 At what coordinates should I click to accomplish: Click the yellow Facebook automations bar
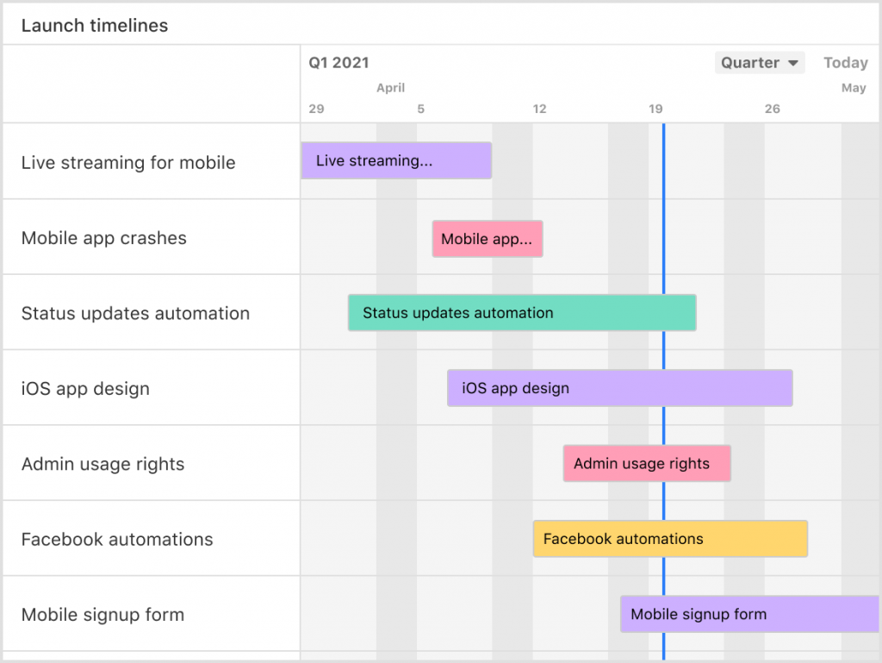coord(670,539)
